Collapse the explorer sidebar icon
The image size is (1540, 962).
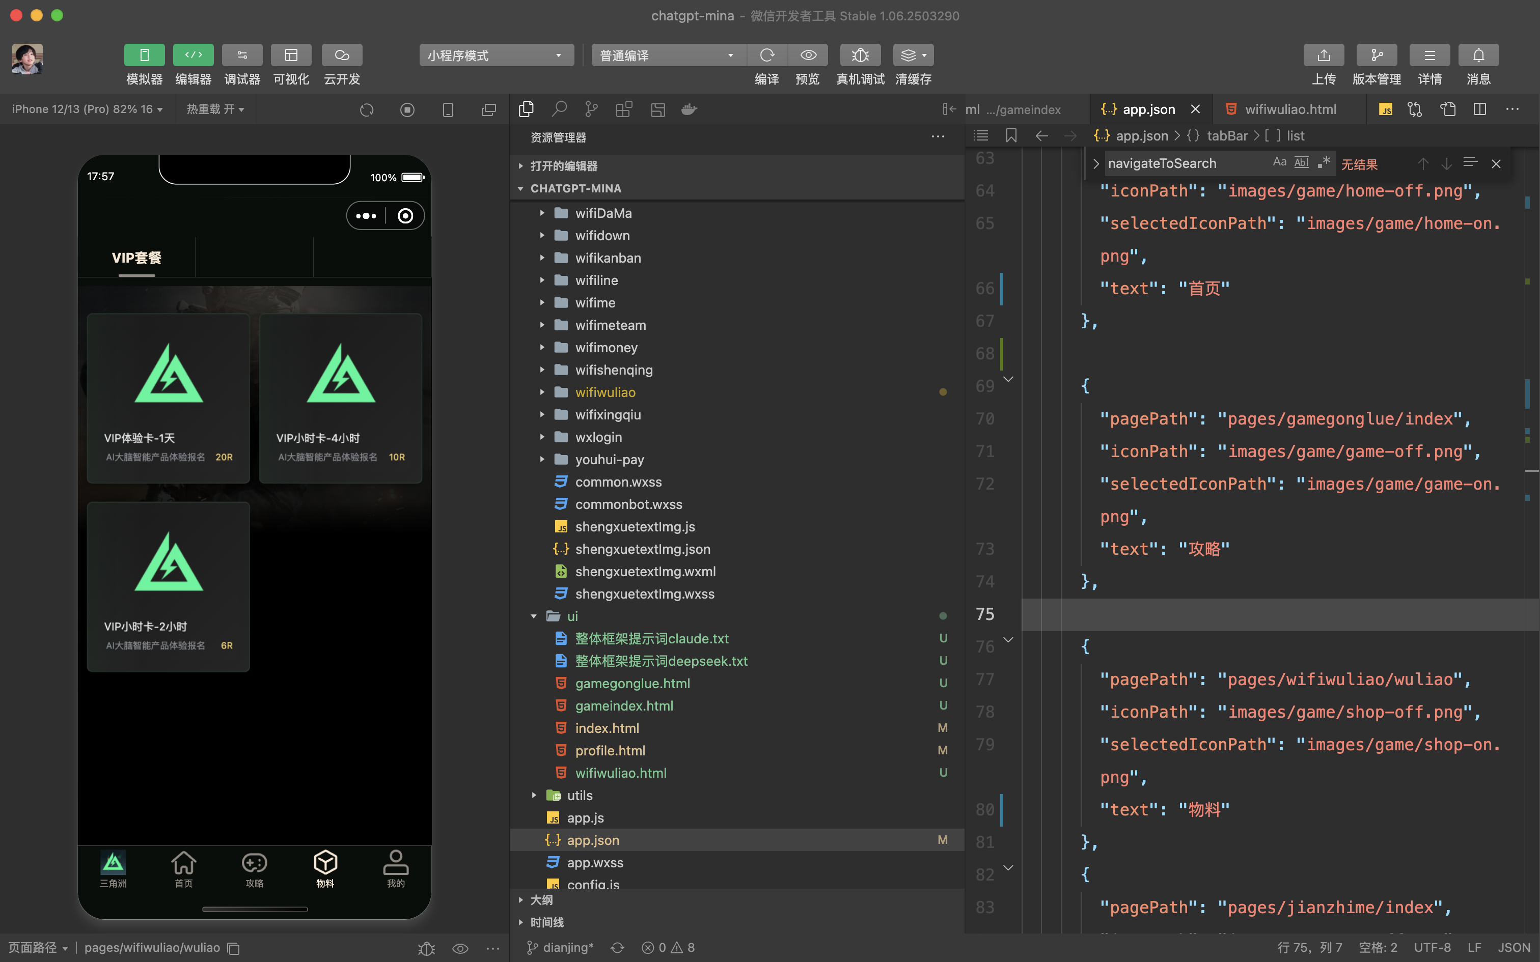click(949, 109)
